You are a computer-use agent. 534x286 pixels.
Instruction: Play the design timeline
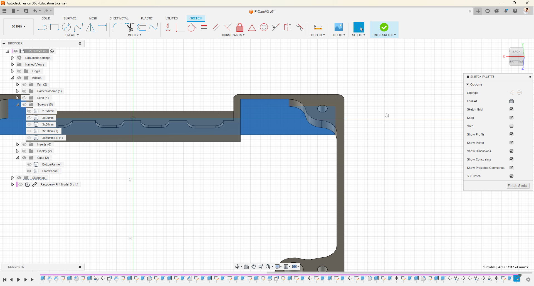pos(18,280)
